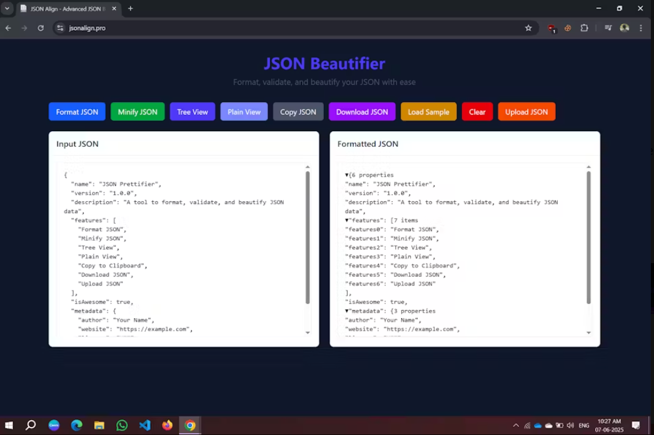
Task: Open the clock showing 10:27 AM
Action: click(x=609, y=426)
